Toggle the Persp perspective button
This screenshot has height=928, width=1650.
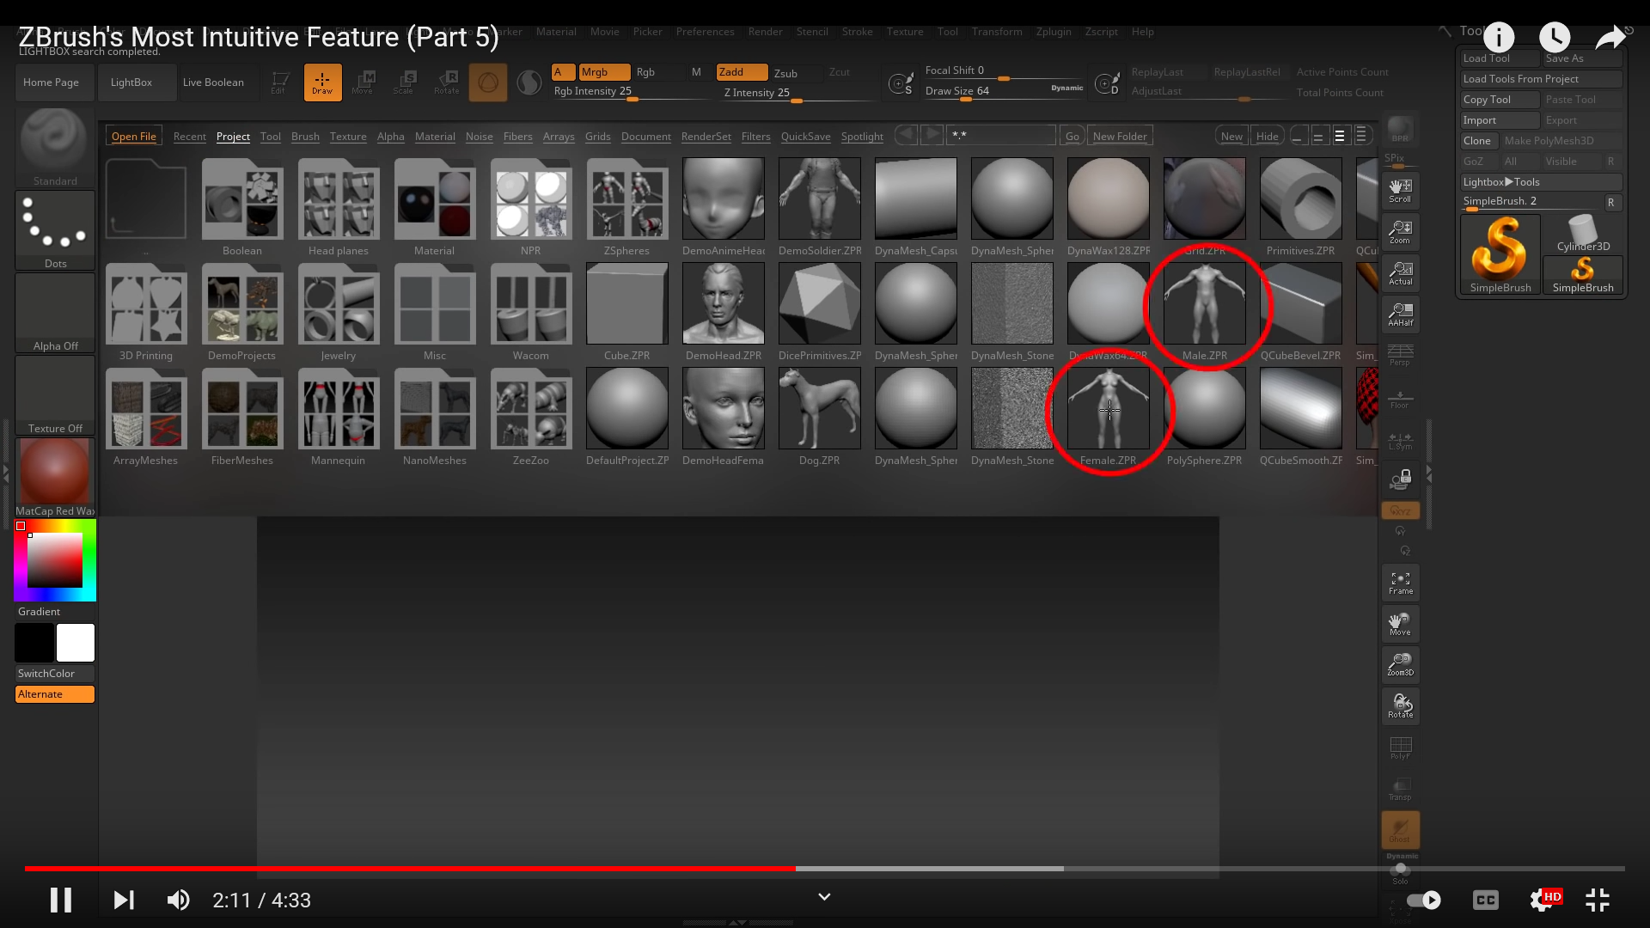[x=1401, y=355]
